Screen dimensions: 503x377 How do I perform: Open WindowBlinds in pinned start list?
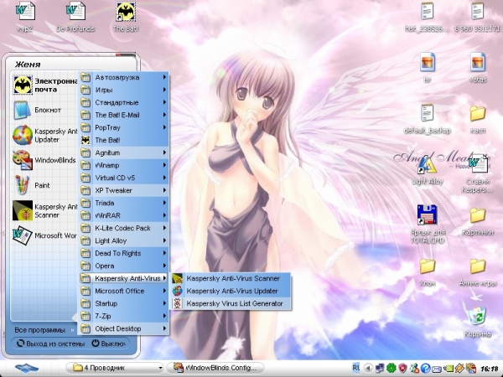(45, 160)
